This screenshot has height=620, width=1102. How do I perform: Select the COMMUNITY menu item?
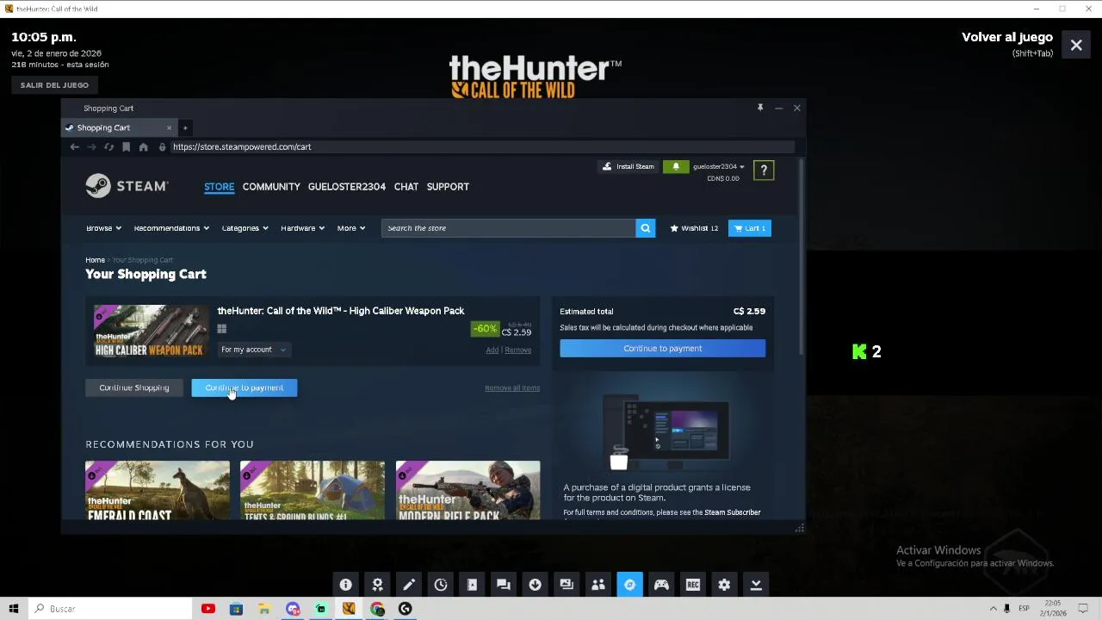point(271,187)
